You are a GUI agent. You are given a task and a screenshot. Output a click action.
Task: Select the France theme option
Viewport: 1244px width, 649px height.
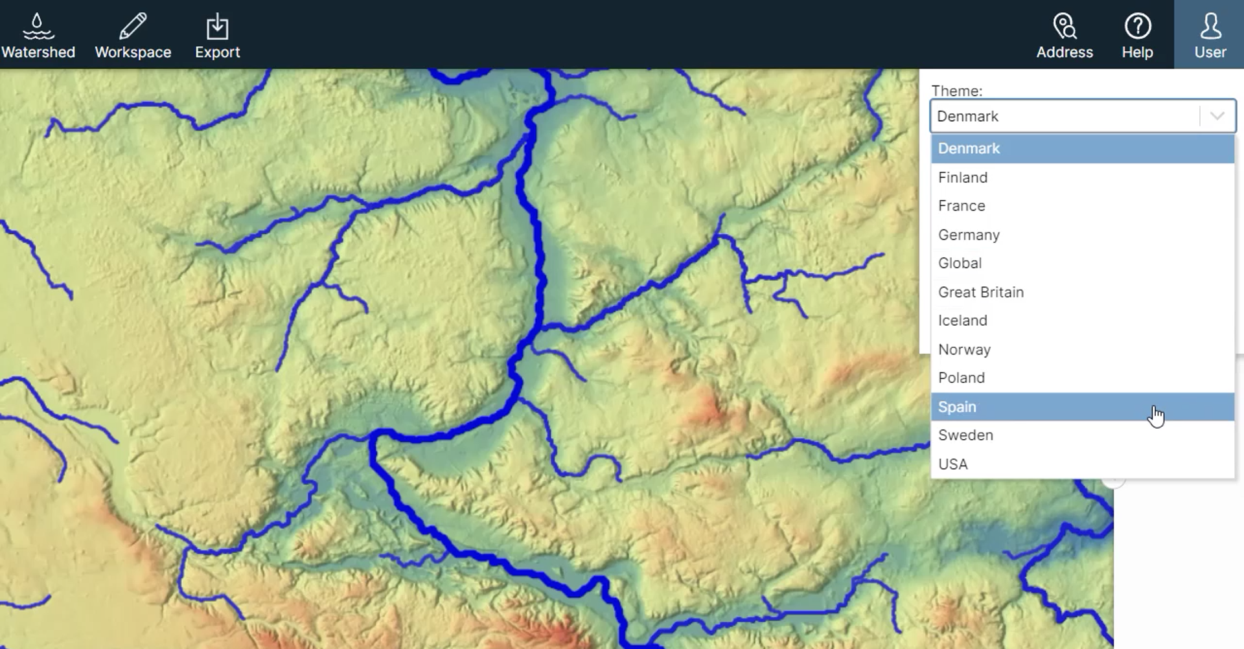[x=1082, y=206]
